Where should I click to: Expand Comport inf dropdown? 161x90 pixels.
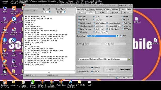50,12
